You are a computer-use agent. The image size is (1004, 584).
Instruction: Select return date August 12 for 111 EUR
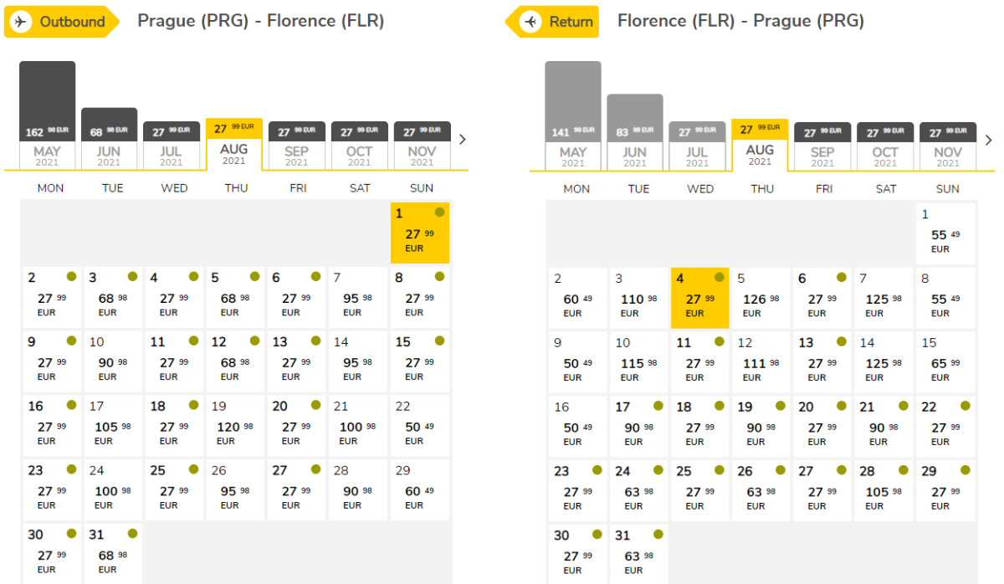click(761, 361)
